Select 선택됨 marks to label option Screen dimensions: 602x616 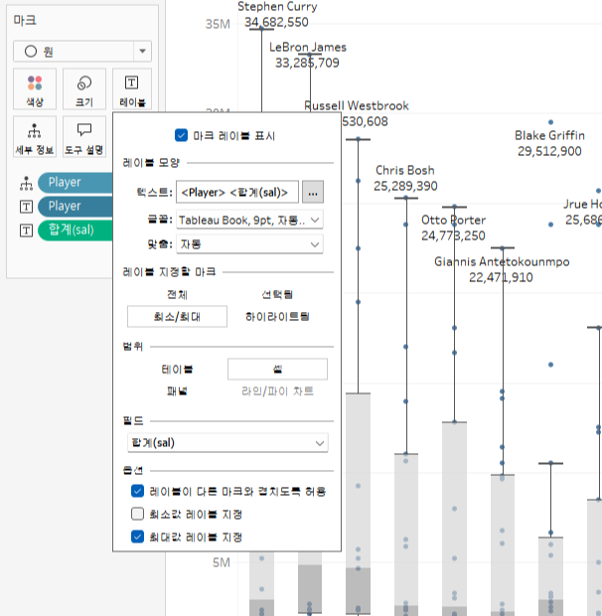click(277, 295)
